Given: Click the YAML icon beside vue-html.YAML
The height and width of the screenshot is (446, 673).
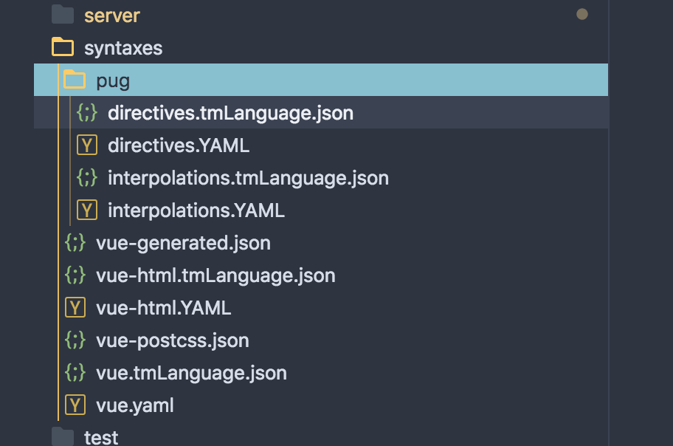Looking at the screenshot, I should [75, 307].
